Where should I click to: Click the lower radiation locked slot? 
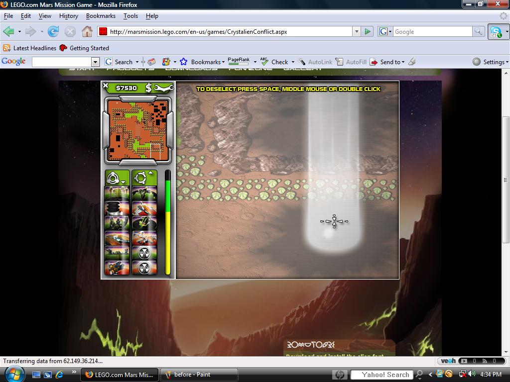click(x=144, y=268)
